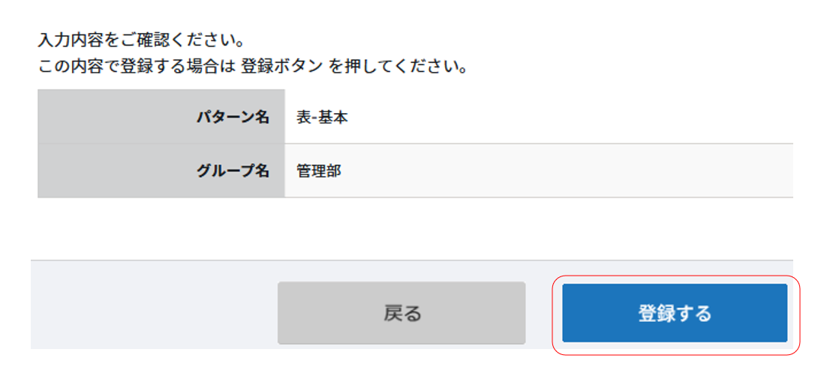
Task: Click the グループ名 label cell
Action: pyautogui.click(x=232, y=171)
